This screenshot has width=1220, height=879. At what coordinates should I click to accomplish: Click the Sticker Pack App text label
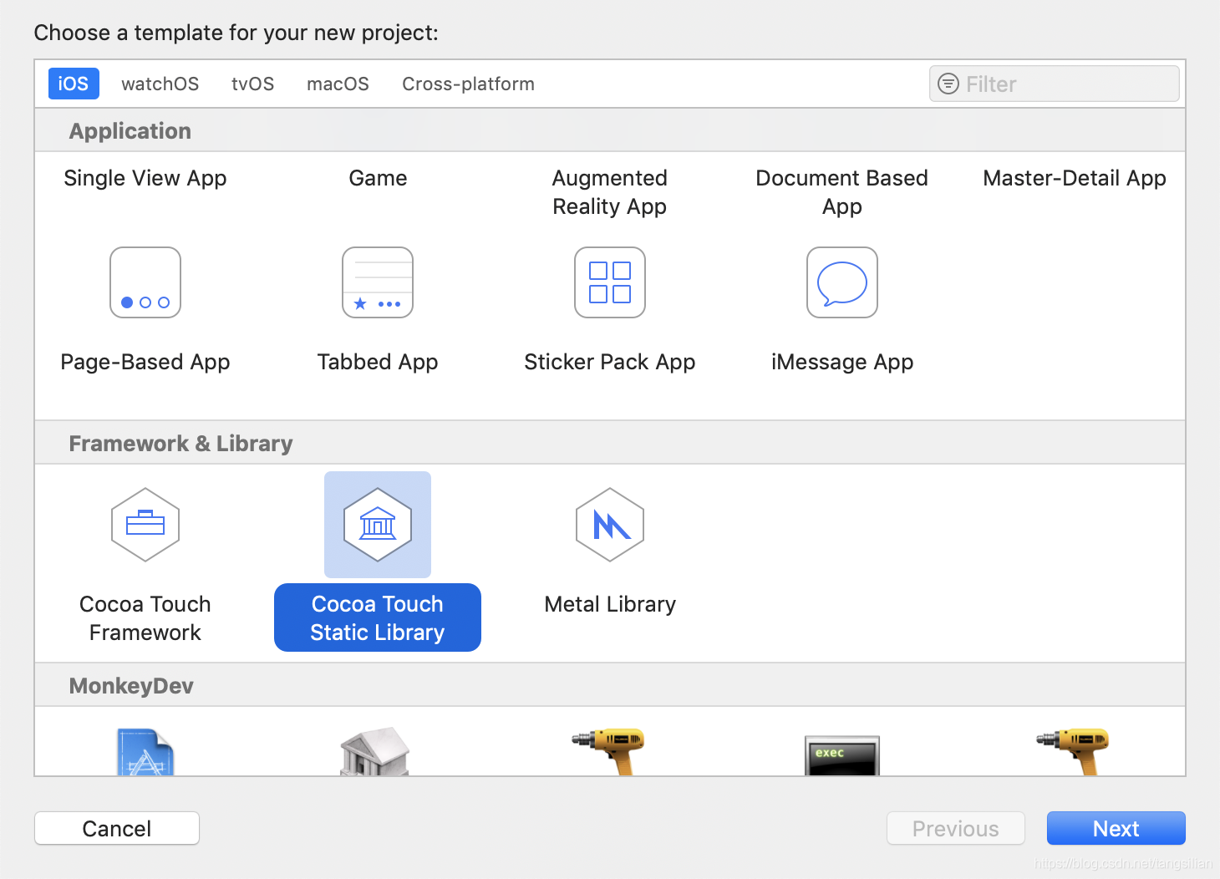[x=610, y=362]
